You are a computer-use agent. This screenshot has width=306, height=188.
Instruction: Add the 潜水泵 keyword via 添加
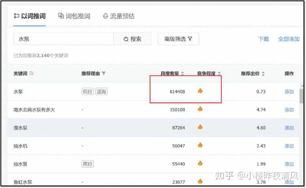pos(289,128)
